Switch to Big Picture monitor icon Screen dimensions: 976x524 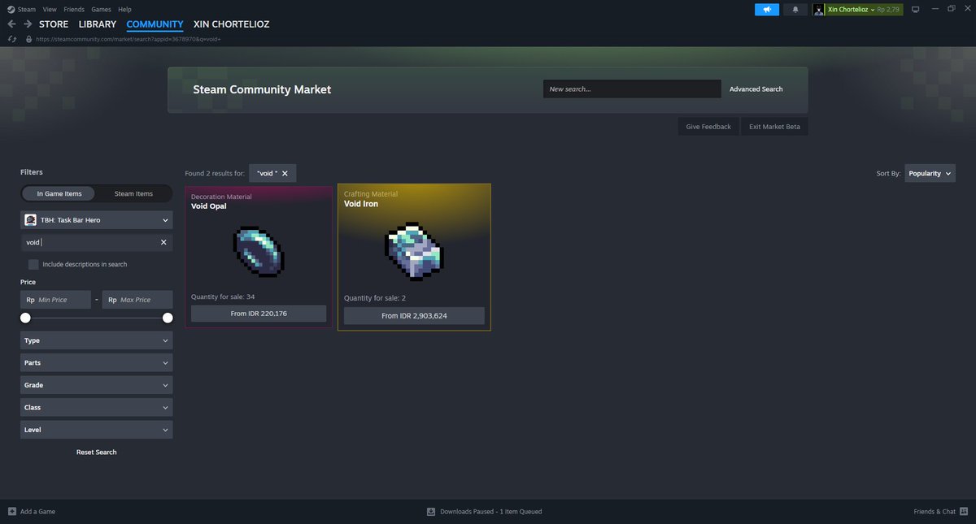[915, 10]
